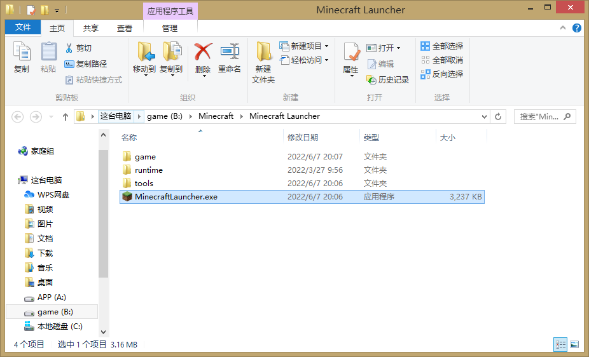The height and width of the screenshot is (357, 589).
Task: Switch to large icons view layout
Action: coord(574,344)
